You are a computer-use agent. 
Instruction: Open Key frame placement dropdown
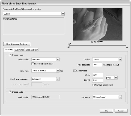pos(58,79)
